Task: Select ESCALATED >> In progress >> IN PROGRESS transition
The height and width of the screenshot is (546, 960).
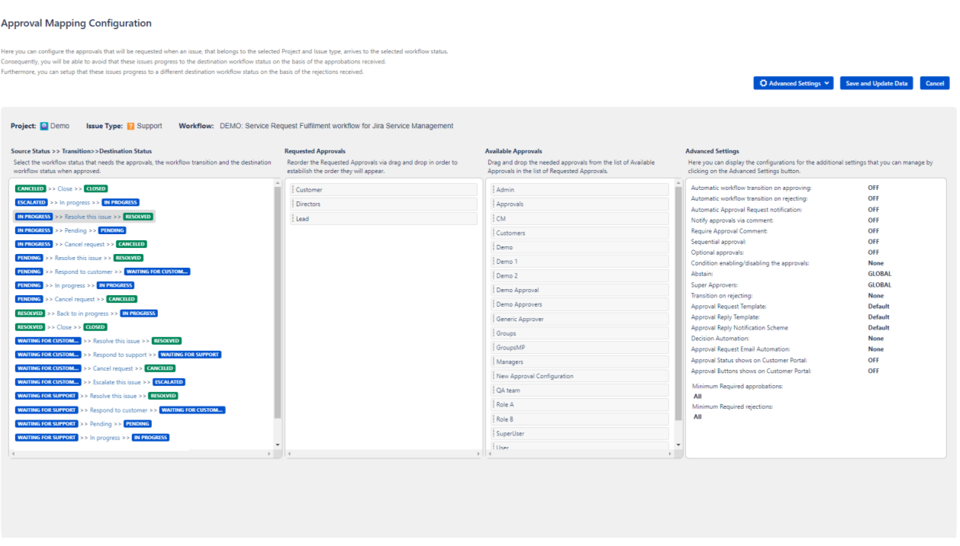Action: (77, 202)
